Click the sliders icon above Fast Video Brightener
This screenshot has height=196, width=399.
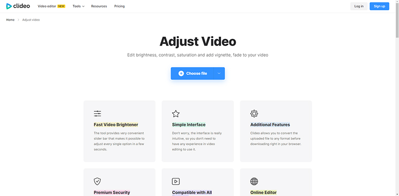[x=97, y=113]
